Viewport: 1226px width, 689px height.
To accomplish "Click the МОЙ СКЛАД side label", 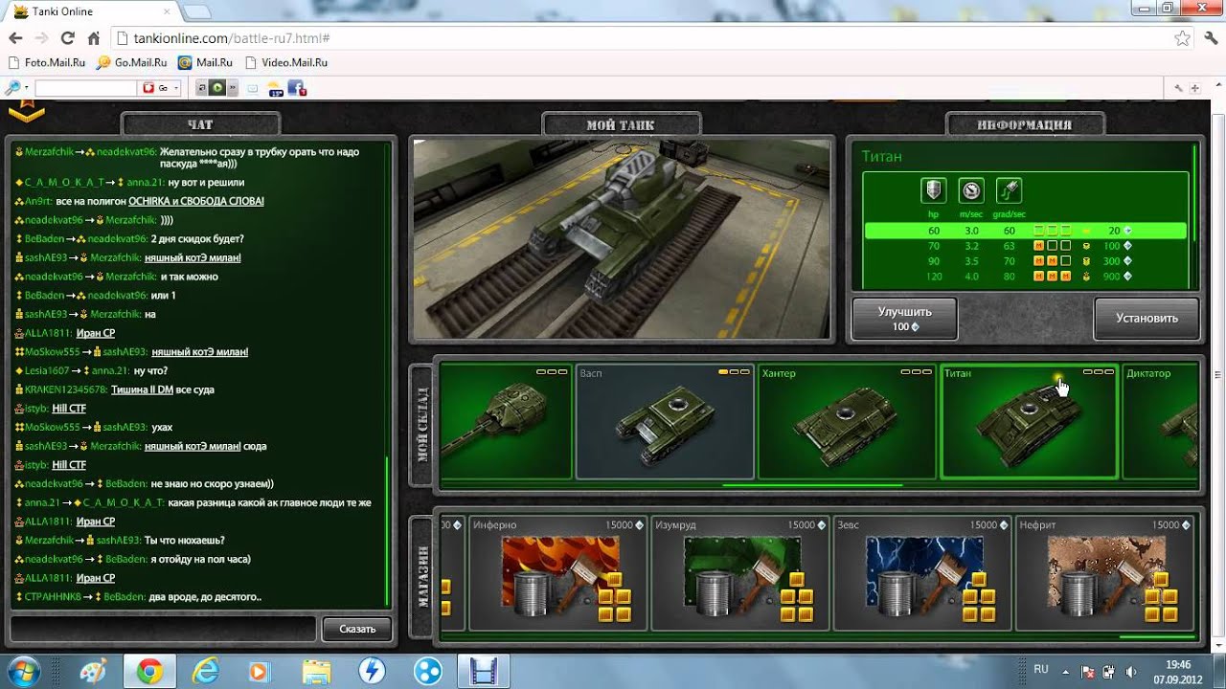I will [422, 425].
